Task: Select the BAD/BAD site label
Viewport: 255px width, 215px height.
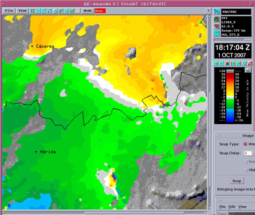Action: point(229,12)
